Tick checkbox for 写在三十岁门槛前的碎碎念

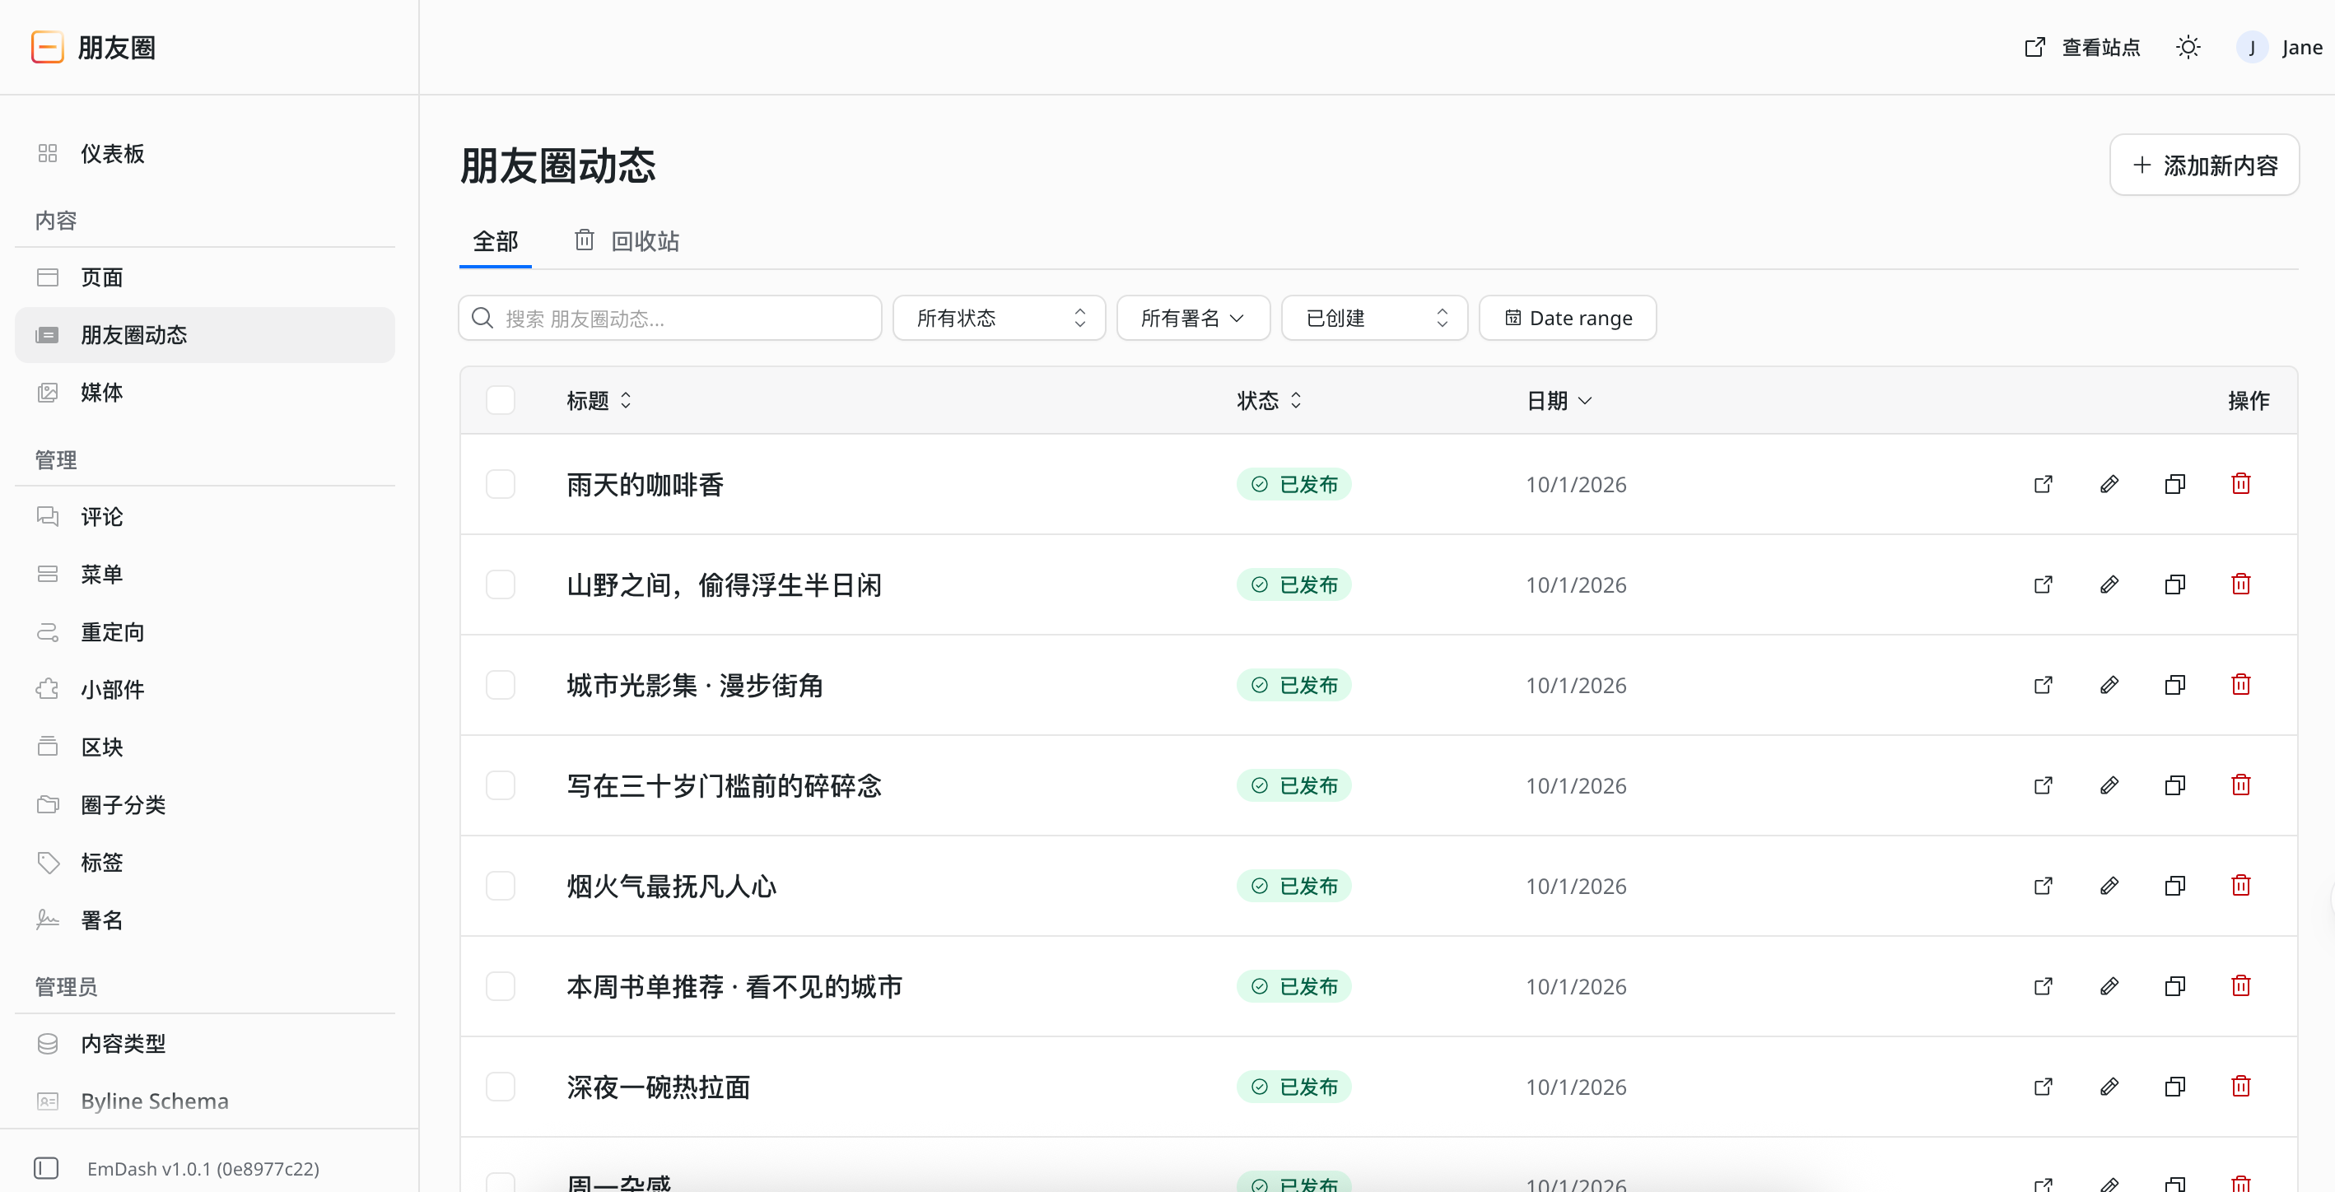tap(501, 785)
